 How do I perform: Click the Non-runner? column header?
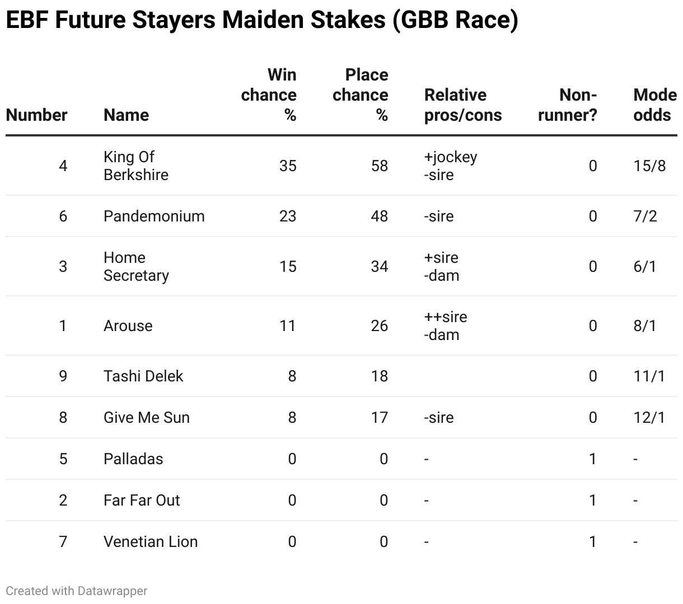tap(568, 105)
